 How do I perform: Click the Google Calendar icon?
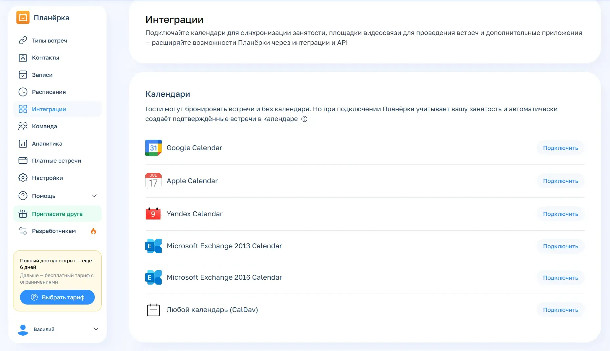pyautogui.click(x=153, y=148)
